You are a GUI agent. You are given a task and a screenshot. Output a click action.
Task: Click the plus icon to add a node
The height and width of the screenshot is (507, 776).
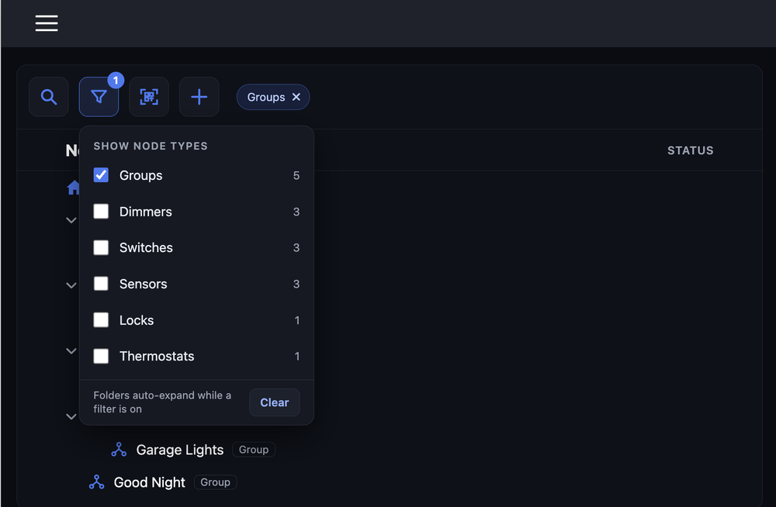199,97
